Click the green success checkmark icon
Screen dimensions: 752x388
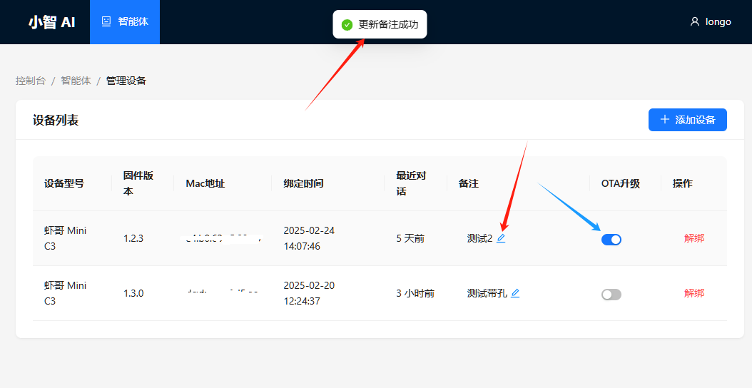[x=347, y=25]
